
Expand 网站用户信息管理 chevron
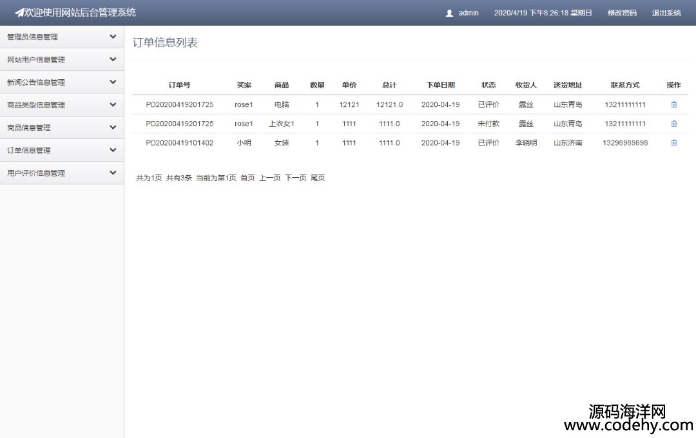click(x=113, y=59)
